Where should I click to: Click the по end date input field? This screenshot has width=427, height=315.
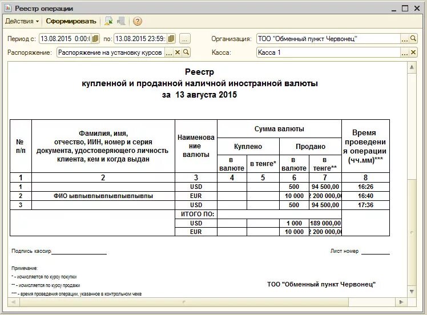pos(140,39)
